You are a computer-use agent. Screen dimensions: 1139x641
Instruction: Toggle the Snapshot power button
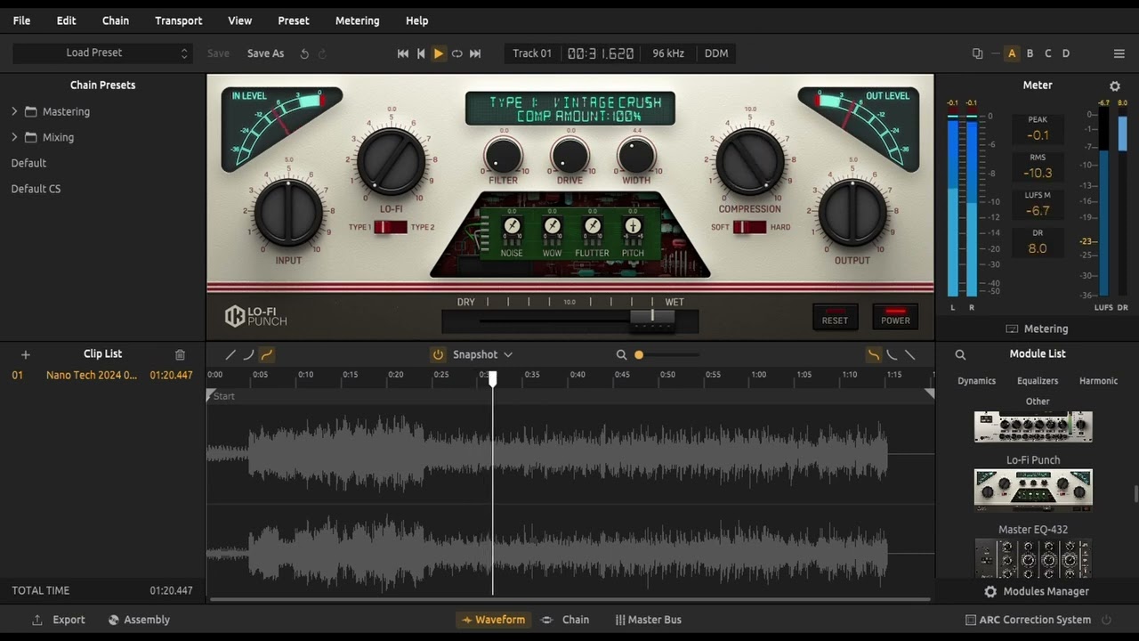point(438,354)
